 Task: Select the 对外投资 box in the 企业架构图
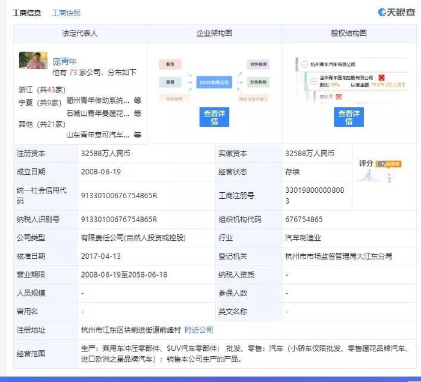pyautogui.click(x=258, y=64)
